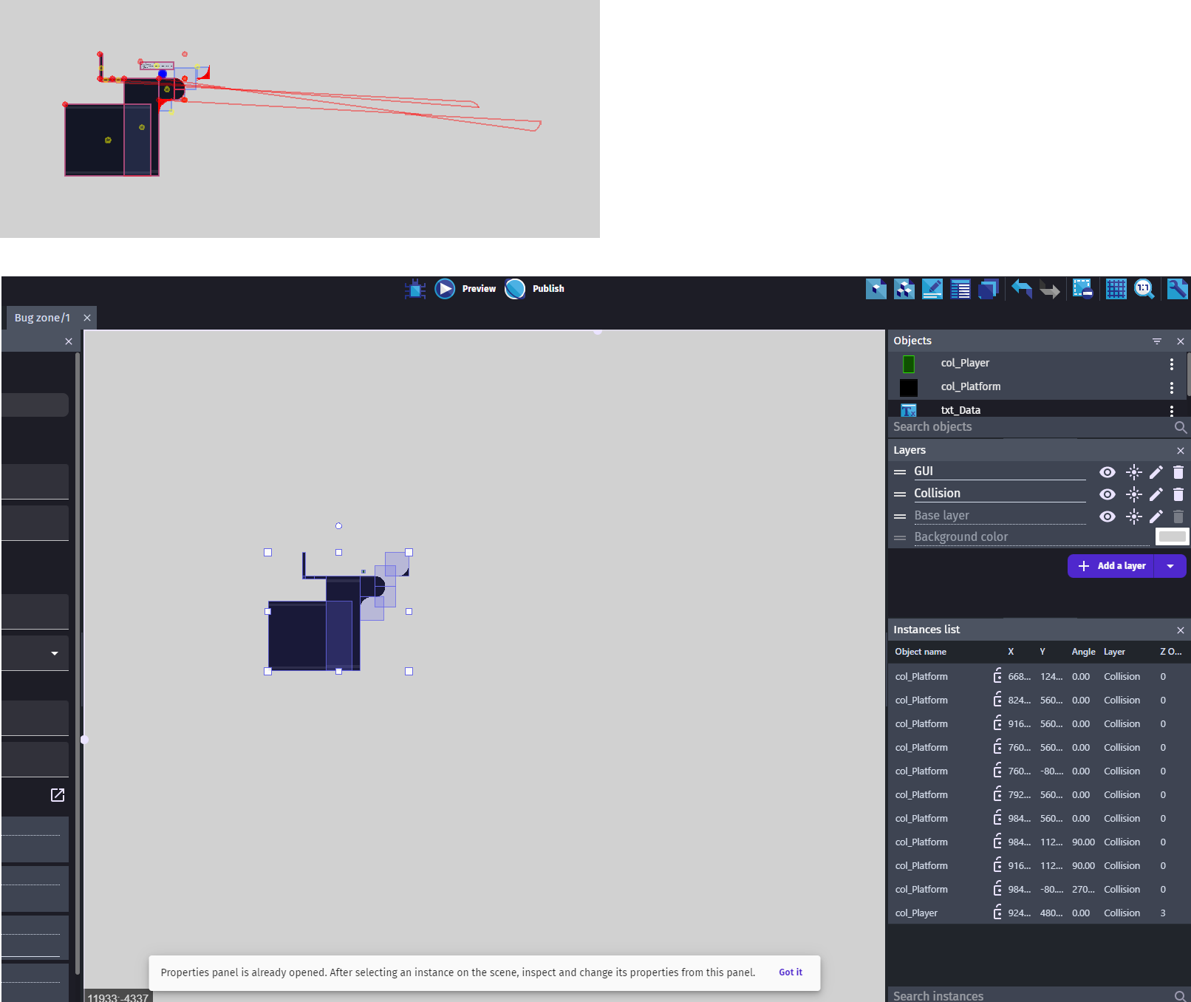
Task: Open the col_Player three-dot menu
Action: coord(1170,364)
